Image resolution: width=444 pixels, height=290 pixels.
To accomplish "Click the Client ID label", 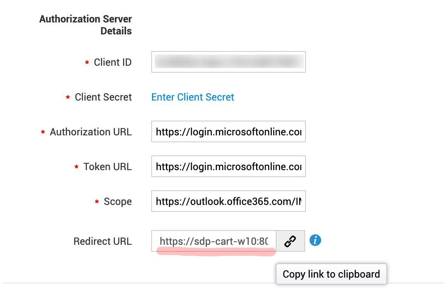I will point(113,62).
